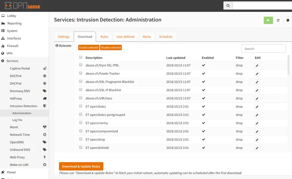
Task: Edit the abuse.ch/Dyre SSL IPBL ruleset pencil
Action: [x=257, y=66]
